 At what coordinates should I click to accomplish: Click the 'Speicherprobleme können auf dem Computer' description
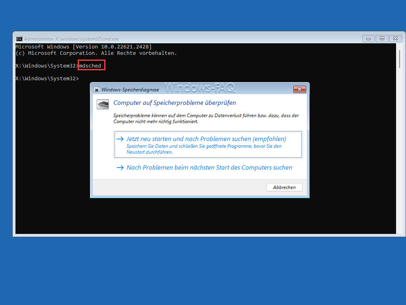[206, 118]
